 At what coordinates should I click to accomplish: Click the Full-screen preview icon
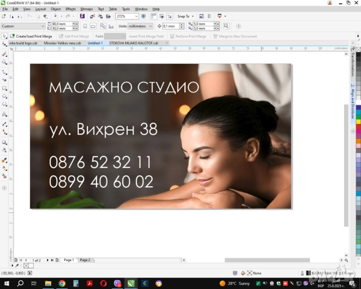click(x=143, y=16)
